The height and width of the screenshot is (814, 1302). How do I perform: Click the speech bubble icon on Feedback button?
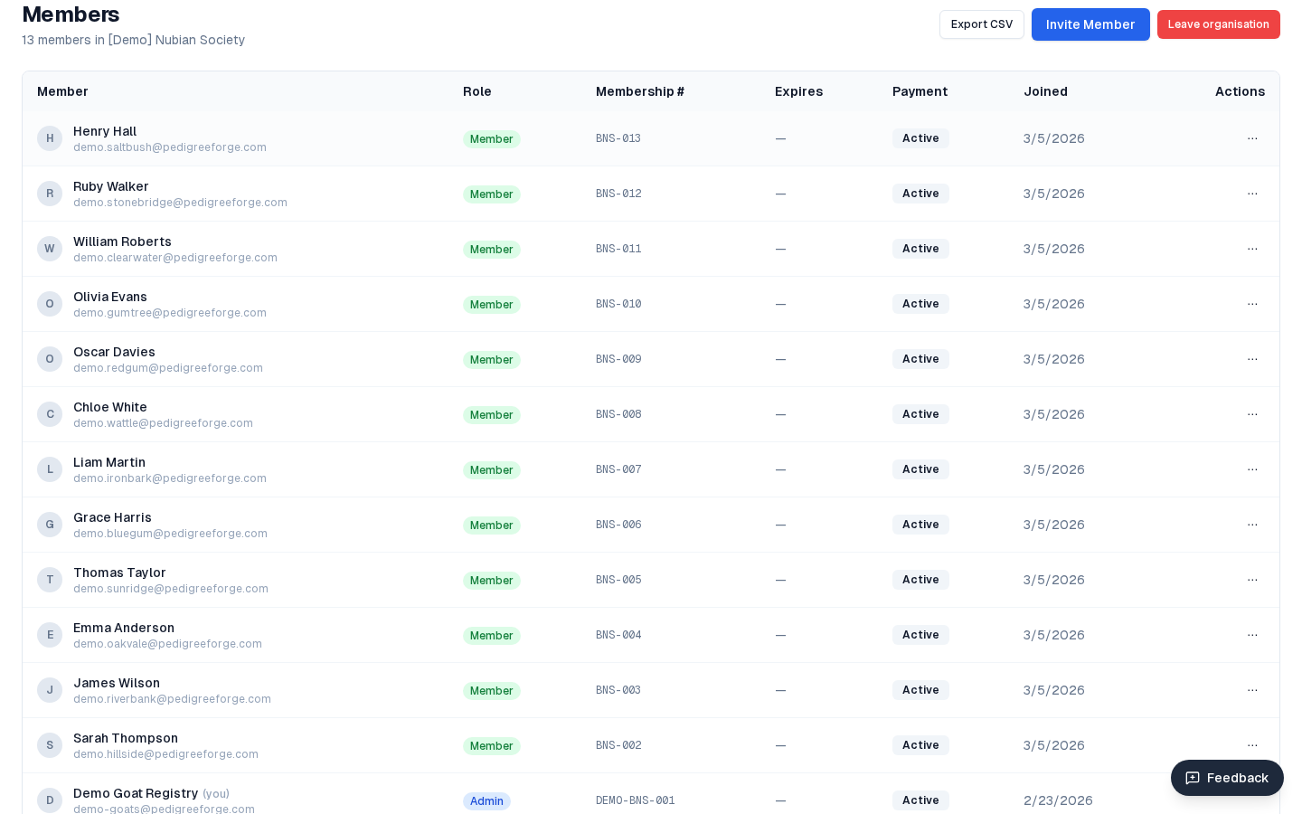1193,778
